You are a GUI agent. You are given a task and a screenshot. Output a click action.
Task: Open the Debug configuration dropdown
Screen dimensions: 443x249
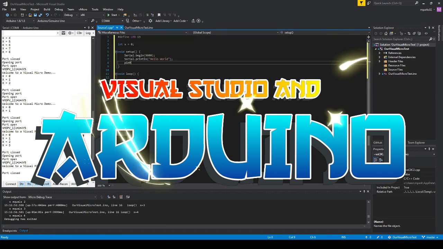71,15
